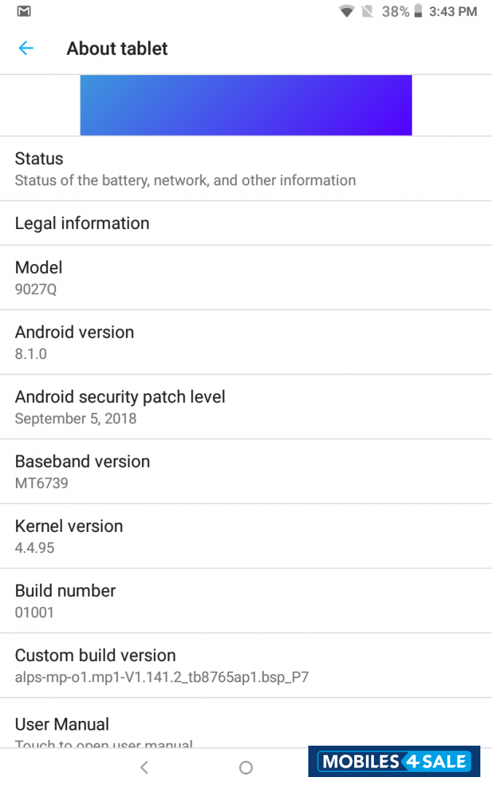Tap the blue gradient banner image
492x788 pixels.
click(x=246, y=104)
